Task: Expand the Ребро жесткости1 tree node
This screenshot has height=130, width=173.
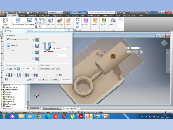Action: (1, 90)
